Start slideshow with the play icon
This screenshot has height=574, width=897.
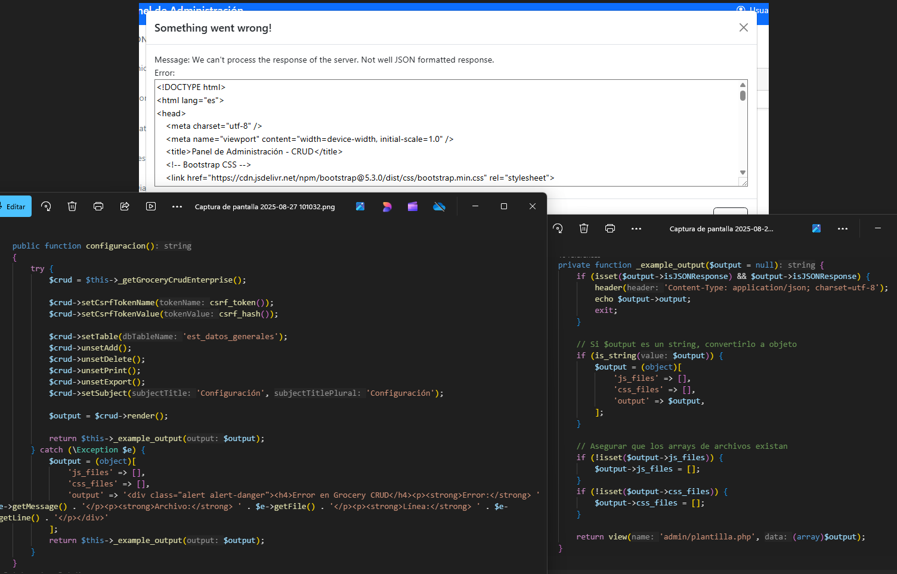point(151,206)
